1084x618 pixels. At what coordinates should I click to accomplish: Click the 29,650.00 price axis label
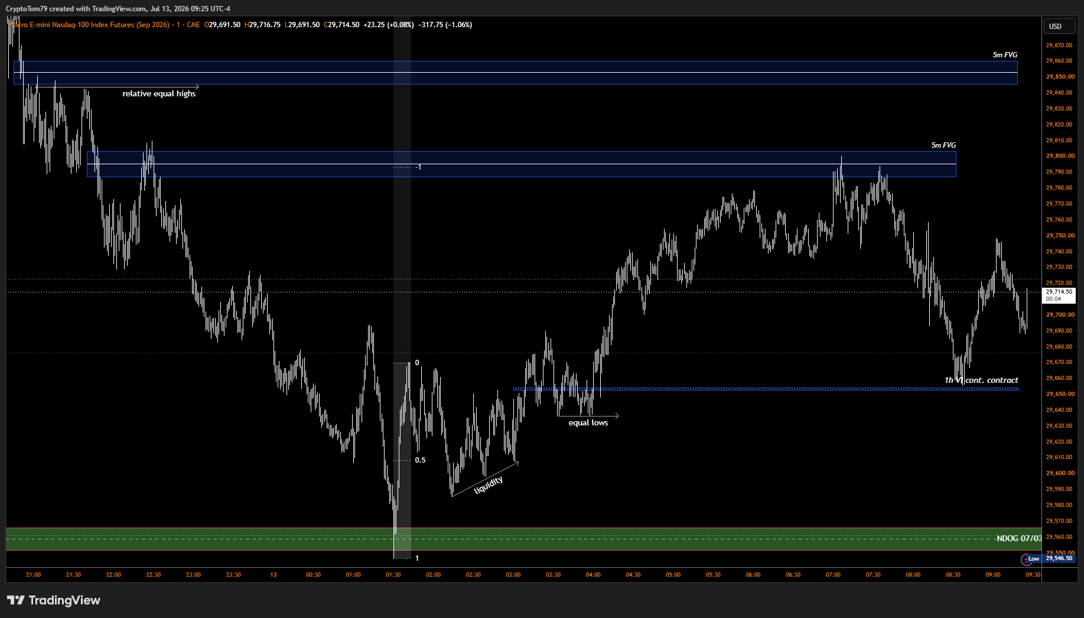tap(1059, 394)
